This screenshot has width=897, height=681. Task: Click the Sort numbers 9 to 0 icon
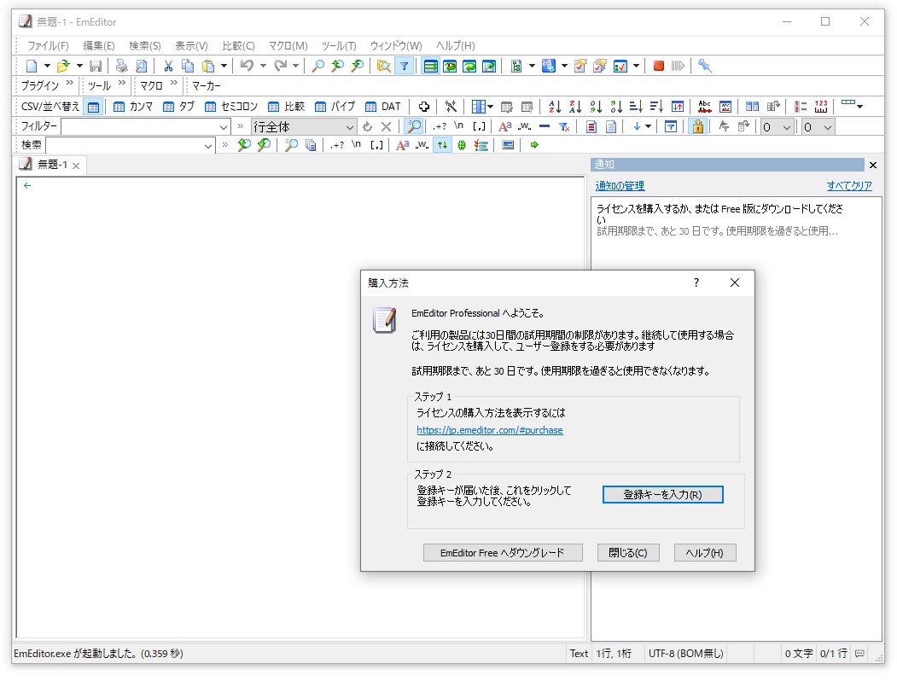tap(616, 107)
